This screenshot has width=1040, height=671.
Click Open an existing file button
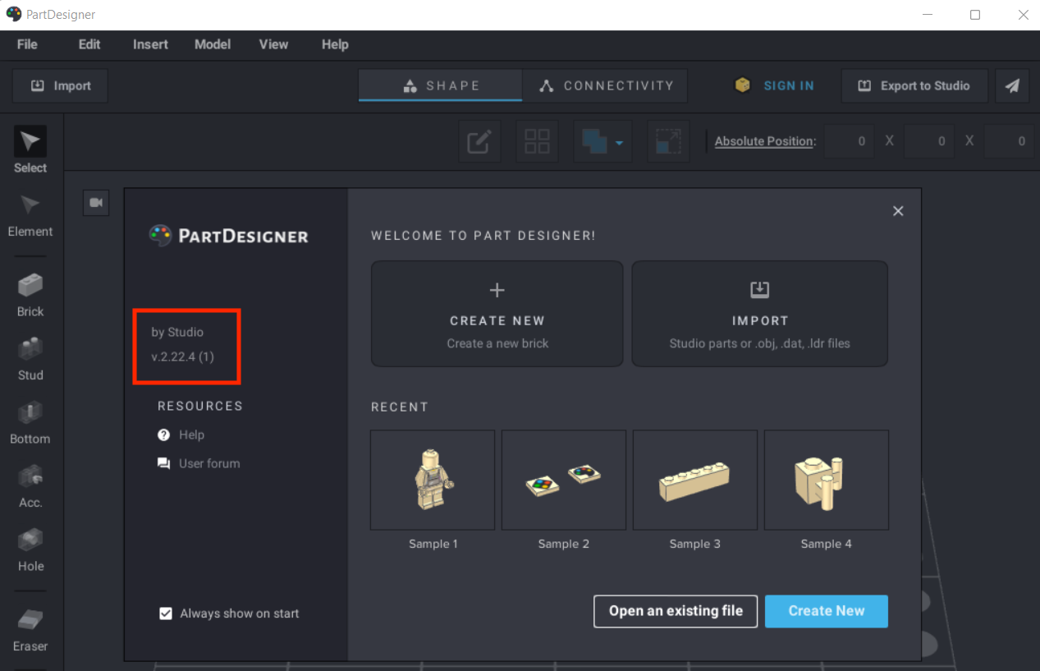pyautogui.click(x=675, y=611)
